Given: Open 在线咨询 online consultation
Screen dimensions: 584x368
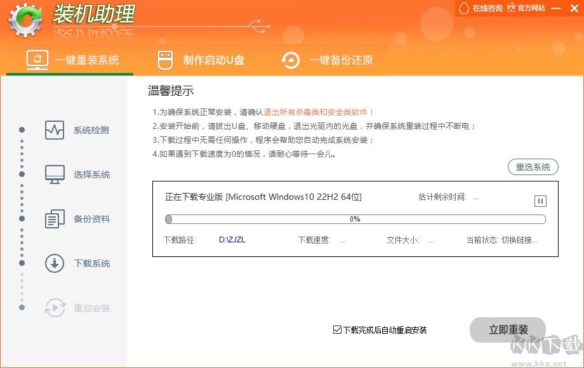Looking at the screenshot, I should pyautogui.click(x=486, y=8).
